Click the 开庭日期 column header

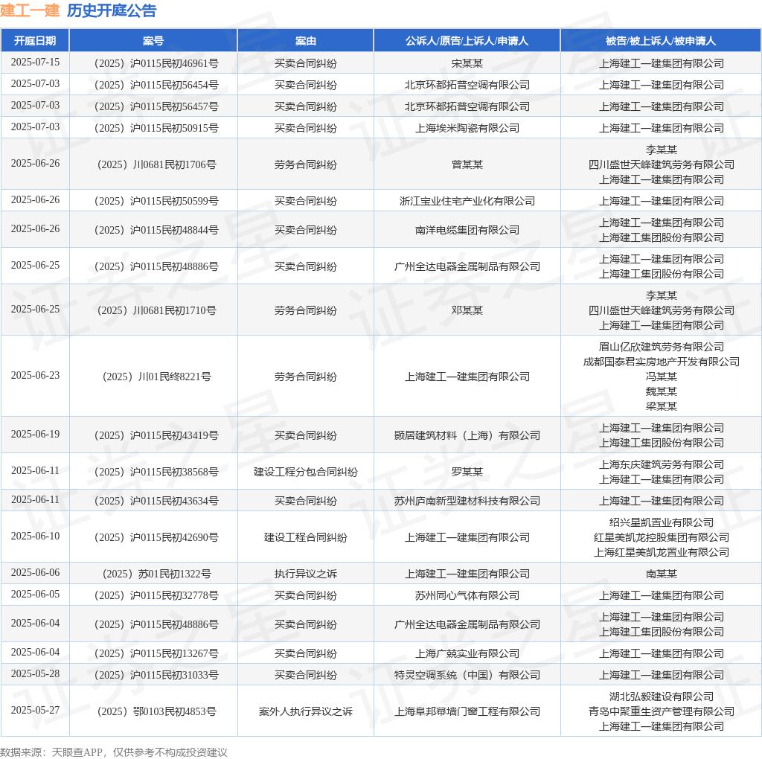coord(35,41)
